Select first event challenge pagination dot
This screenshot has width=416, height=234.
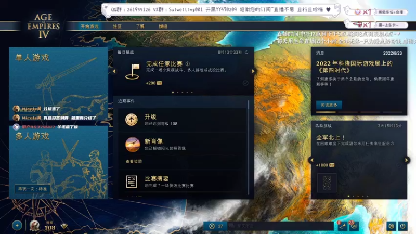pyautogui.click(x=348, y=197)
